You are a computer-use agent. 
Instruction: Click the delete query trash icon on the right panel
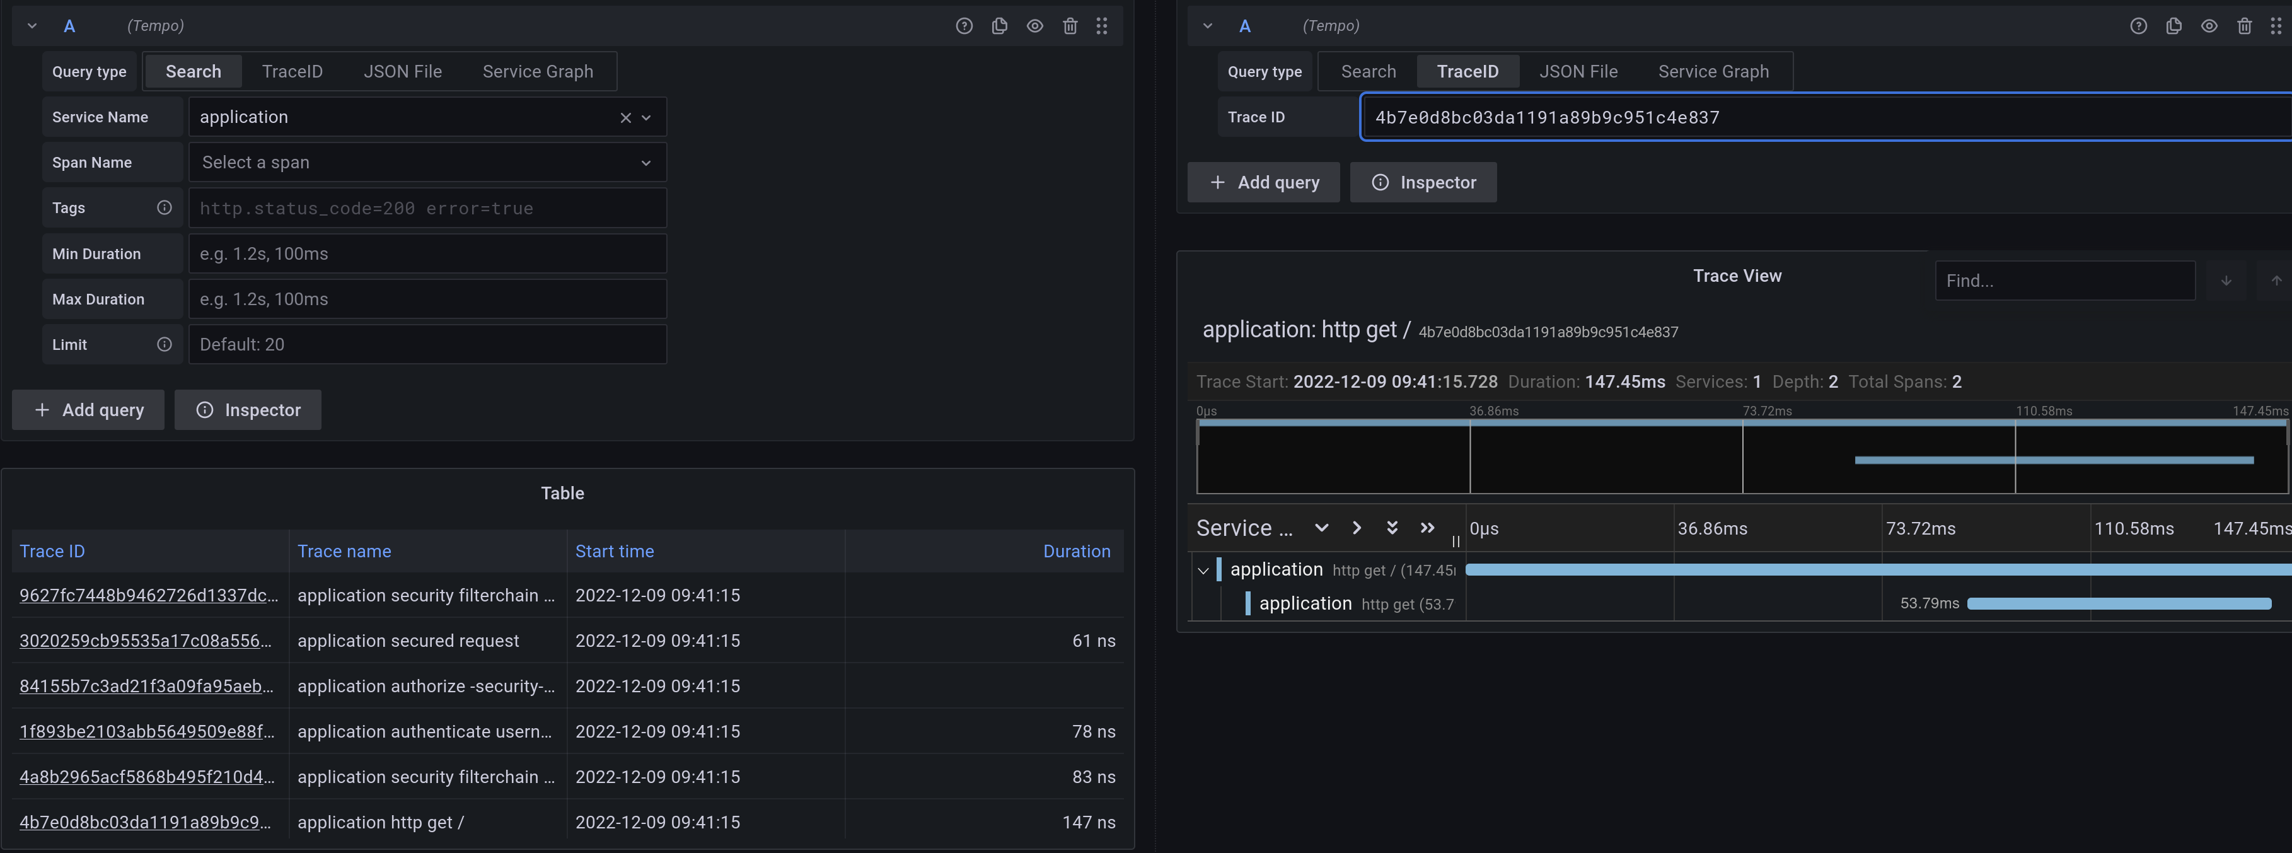[2245, 26]
